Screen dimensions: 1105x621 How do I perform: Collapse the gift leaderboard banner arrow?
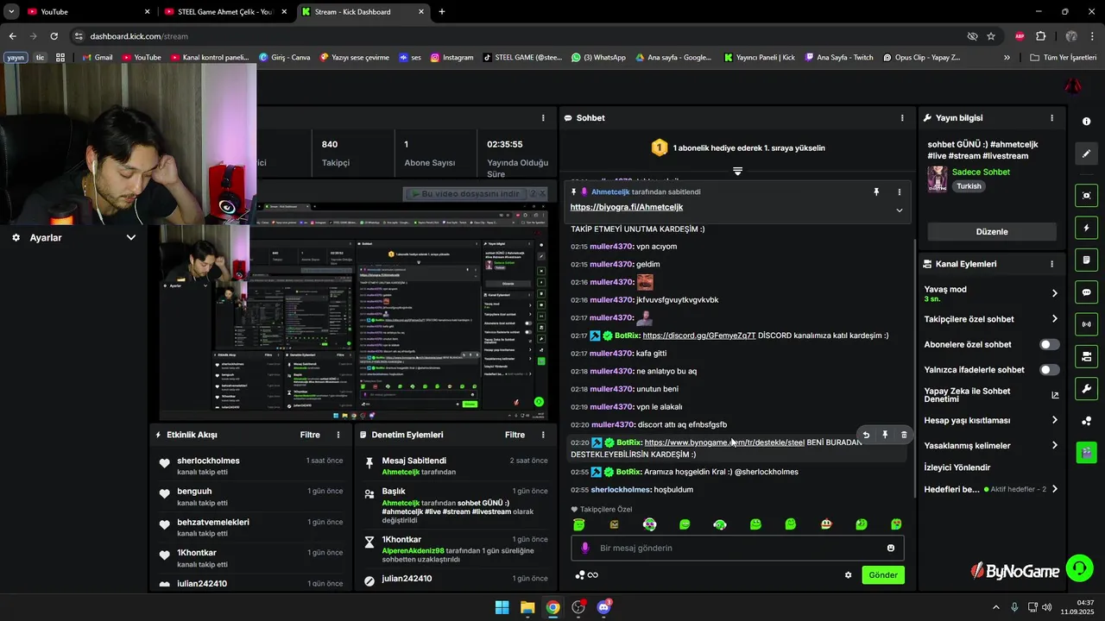[x=737, y=172]
